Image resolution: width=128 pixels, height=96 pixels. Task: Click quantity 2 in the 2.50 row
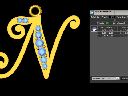(121, 36)
